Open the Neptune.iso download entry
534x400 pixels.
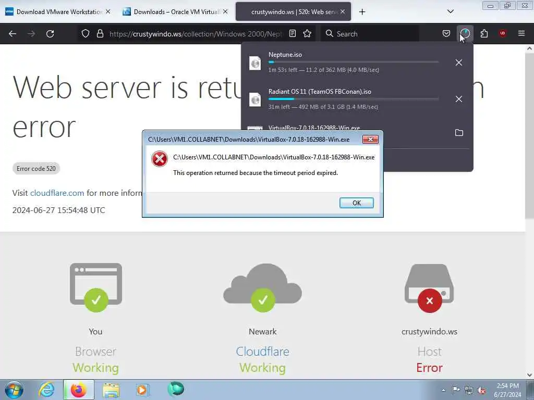coord(344,63)
